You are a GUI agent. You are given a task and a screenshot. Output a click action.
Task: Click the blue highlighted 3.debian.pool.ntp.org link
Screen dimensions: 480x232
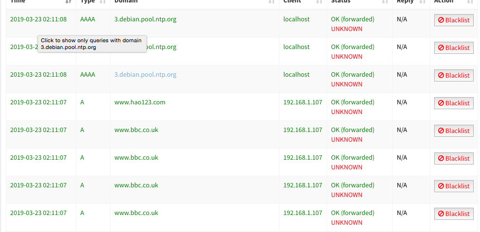(146, 74)
